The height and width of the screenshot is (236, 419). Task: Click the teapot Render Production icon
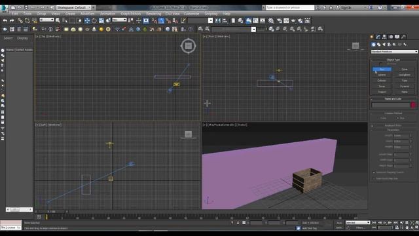click(300, 20)
